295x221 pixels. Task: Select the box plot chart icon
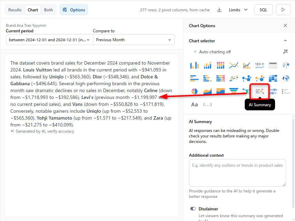pos(274,91)
